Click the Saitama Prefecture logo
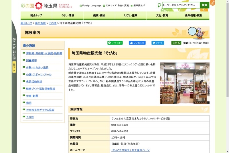This screenshot has height=153, width=229. [46, 5]
